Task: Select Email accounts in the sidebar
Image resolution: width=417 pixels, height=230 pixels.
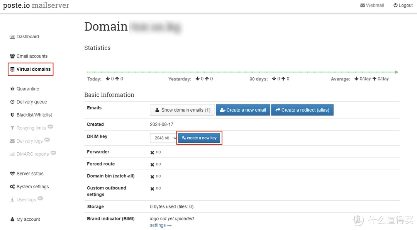Action: pos(32,56)
